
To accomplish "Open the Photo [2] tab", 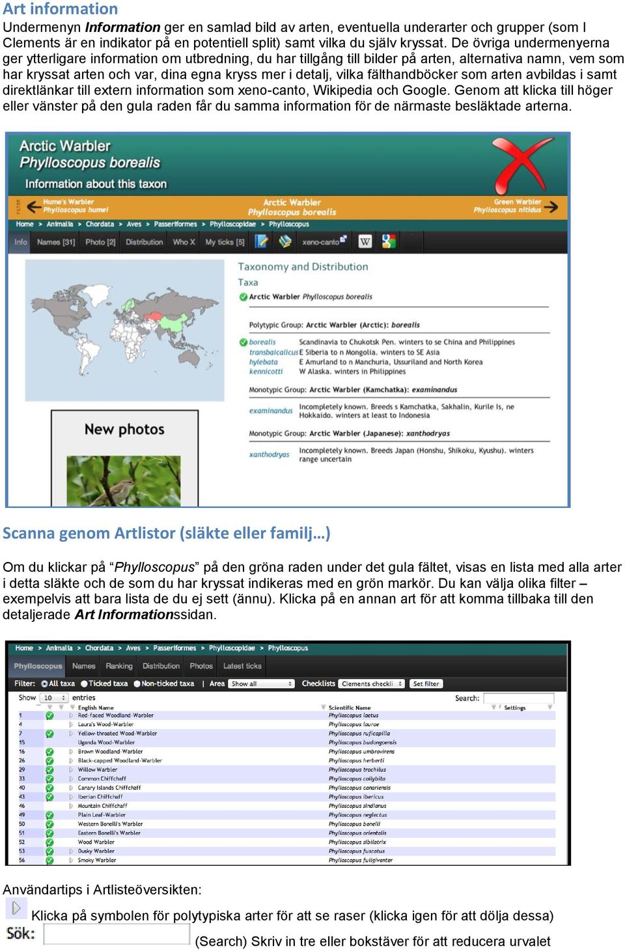I will coord(100,242).
